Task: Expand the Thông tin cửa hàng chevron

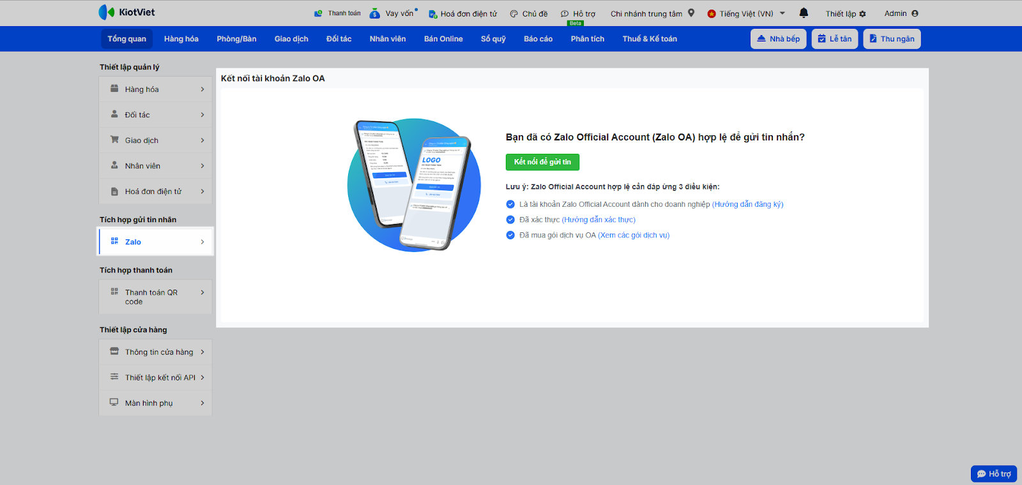Action: click(x=202, y=352)
